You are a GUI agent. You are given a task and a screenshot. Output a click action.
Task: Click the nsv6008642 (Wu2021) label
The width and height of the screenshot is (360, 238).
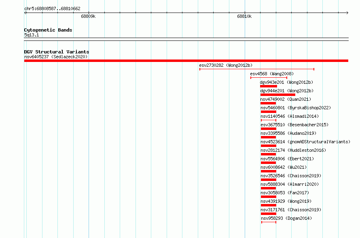pyautogui.click(x=284, y=167)
